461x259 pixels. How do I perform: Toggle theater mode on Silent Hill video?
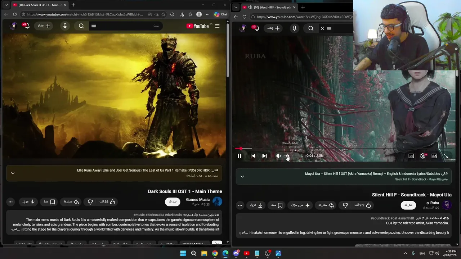coord(434,156)
